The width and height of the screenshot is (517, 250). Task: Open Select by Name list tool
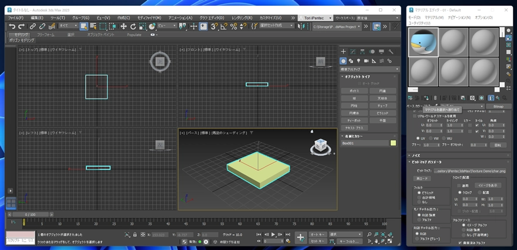pyautogui.click(x=93, y=26)
